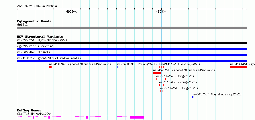The image size is (255, 120).
Task: Click the nsv4523298 red variant block
Action: (157, 73)
